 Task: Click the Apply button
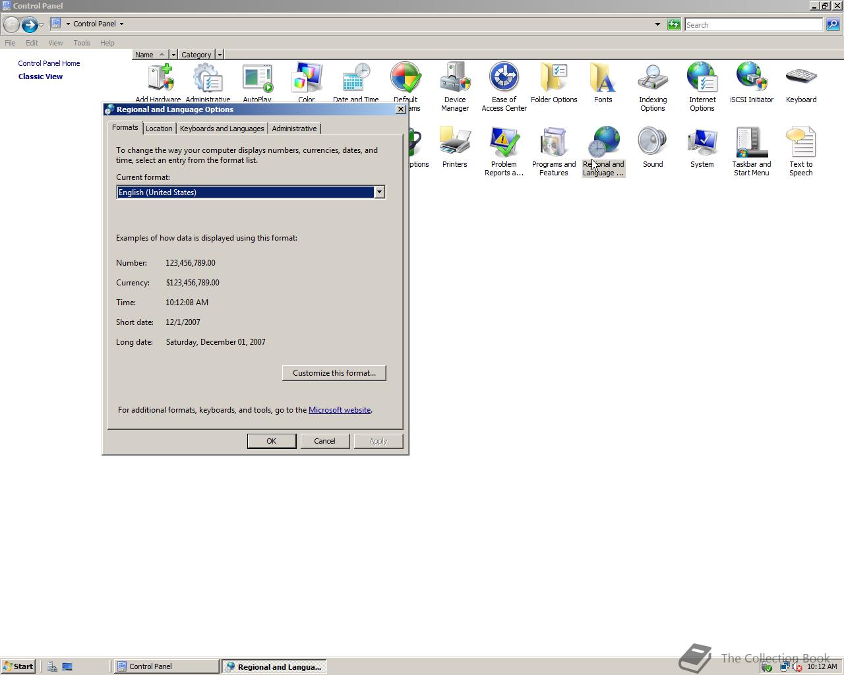[x=378, y=441]
